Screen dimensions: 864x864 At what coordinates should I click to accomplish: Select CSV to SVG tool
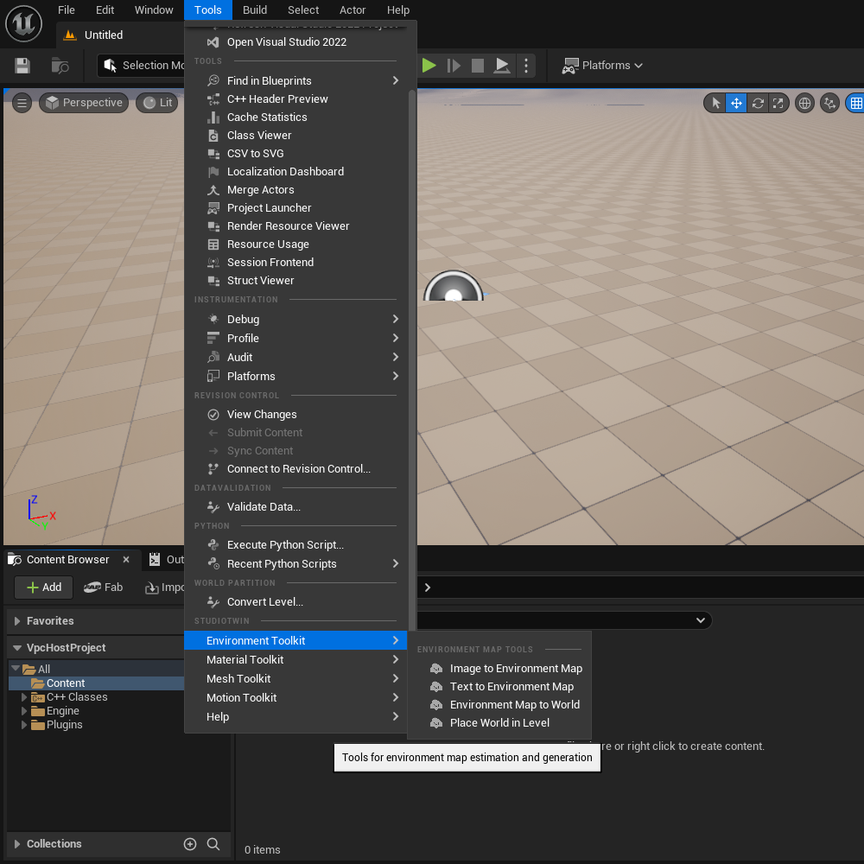[296, 153]
